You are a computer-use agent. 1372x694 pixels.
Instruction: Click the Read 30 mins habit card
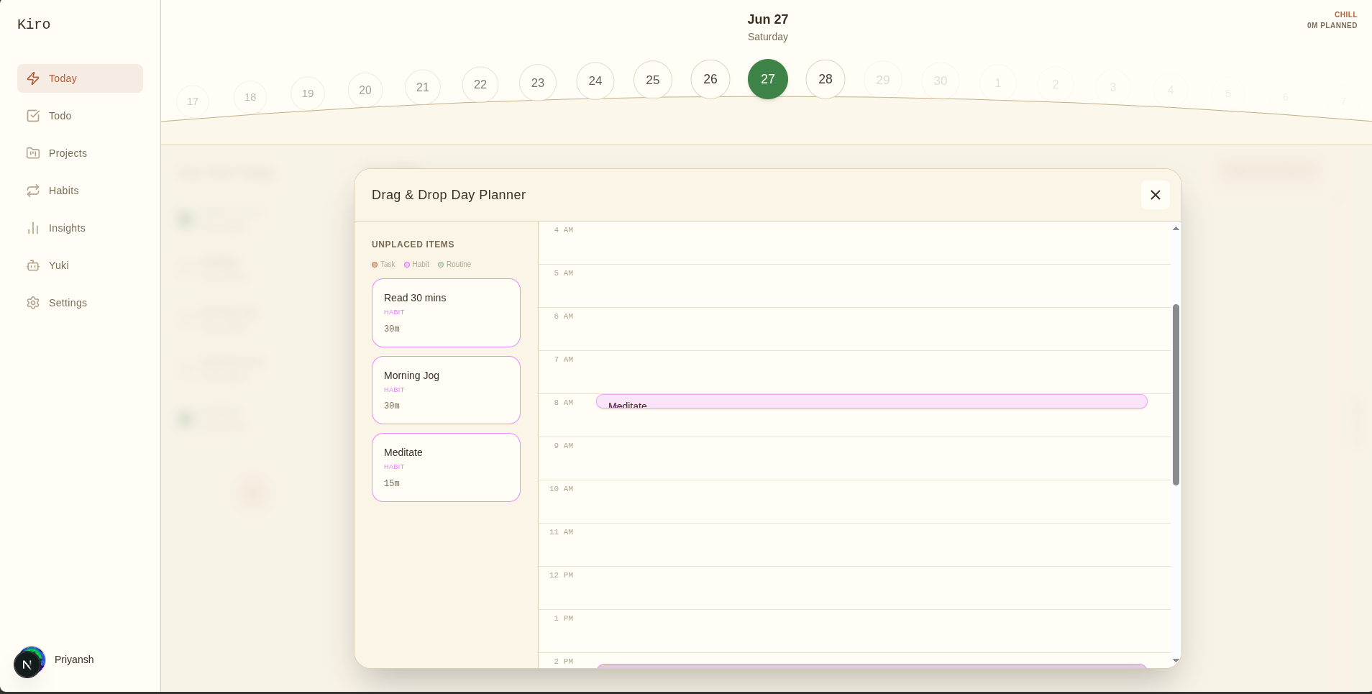pyautogui.click(x=446, y=313)
